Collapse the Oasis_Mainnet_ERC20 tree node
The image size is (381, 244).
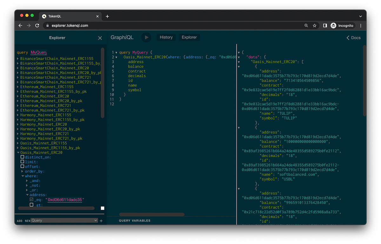coord(18,152)
